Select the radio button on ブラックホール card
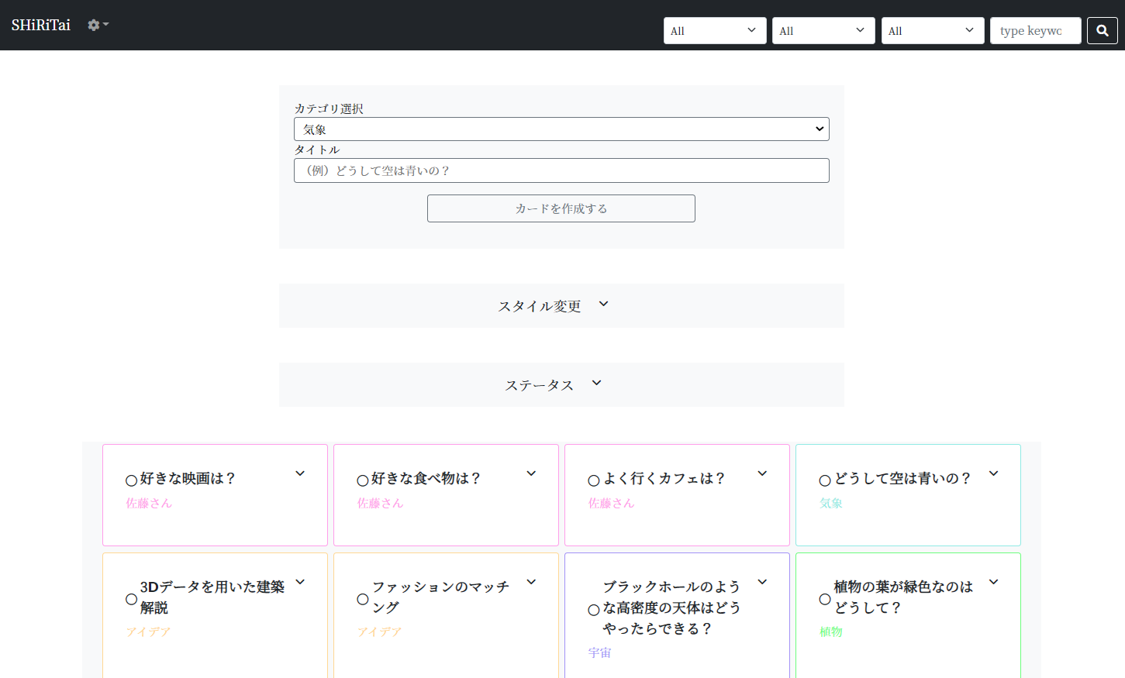Viewport: 1125px width, 678px height. [594, 609]
